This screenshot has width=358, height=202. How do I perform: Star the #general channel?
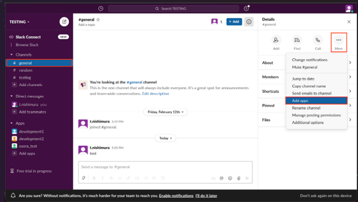[98, 20]
